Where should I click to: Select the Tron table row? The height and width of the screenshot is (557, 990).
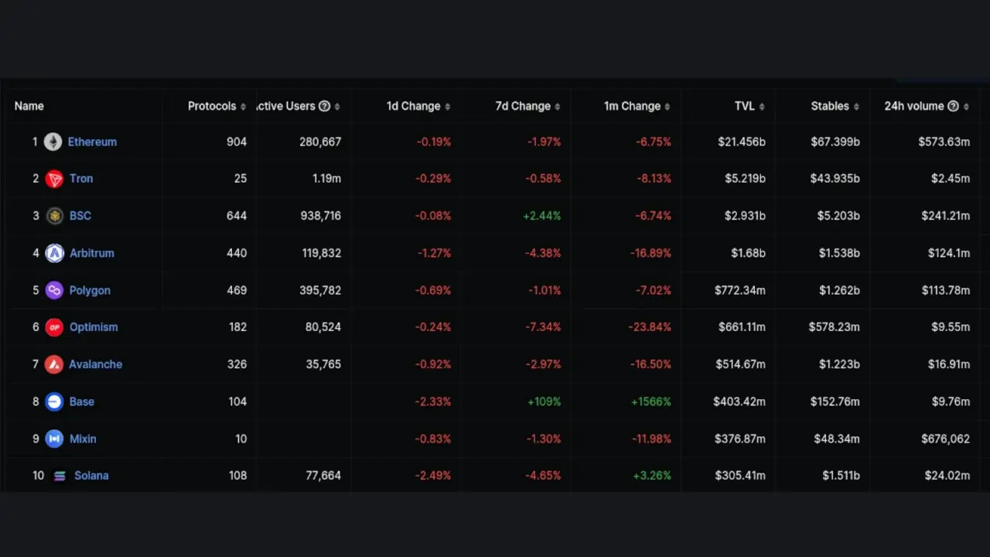pyautogui.click(x=464, y=179)
